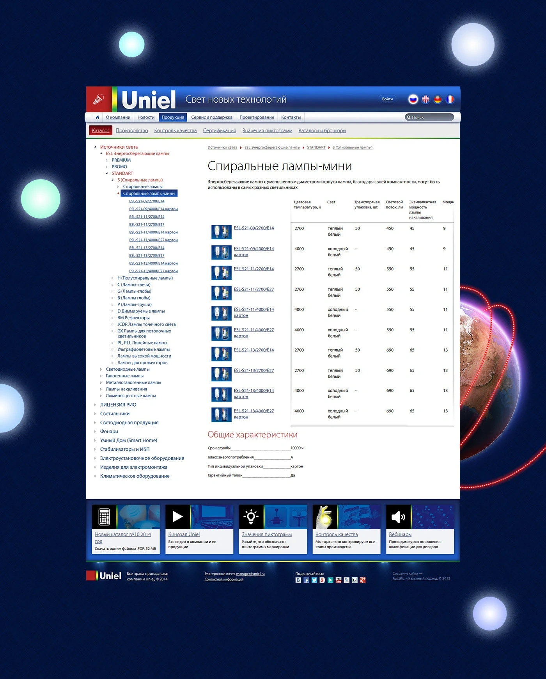The height and width of the screenshot is (679, 546).
Task: Open the 'Контакты' menu item
Action: coord(291,117)
